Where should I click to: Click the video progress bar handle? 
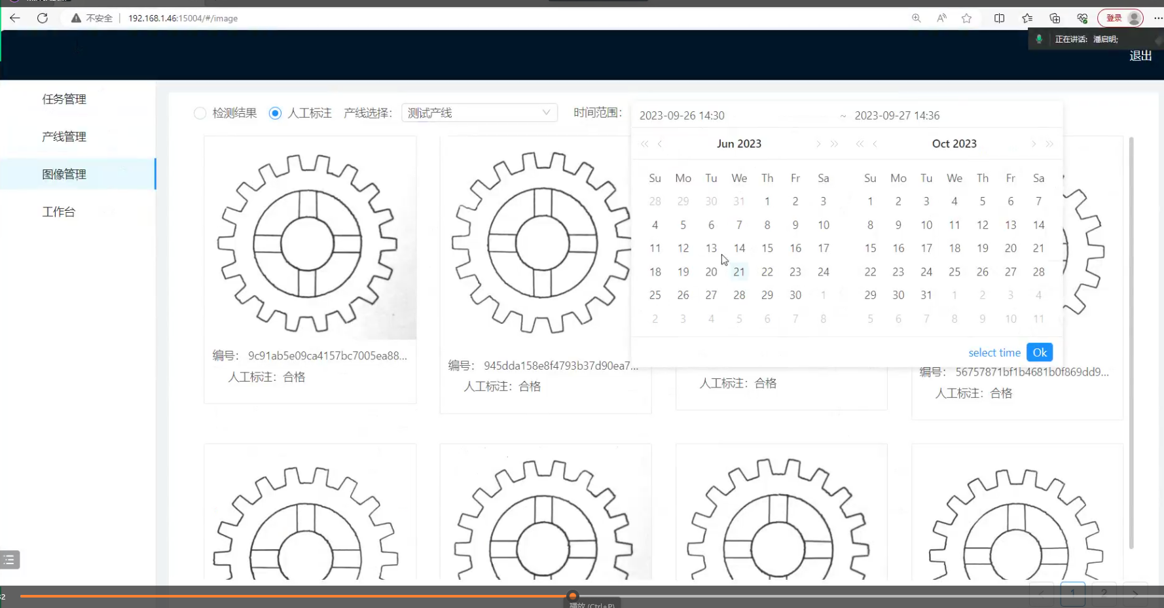point(573,596)
